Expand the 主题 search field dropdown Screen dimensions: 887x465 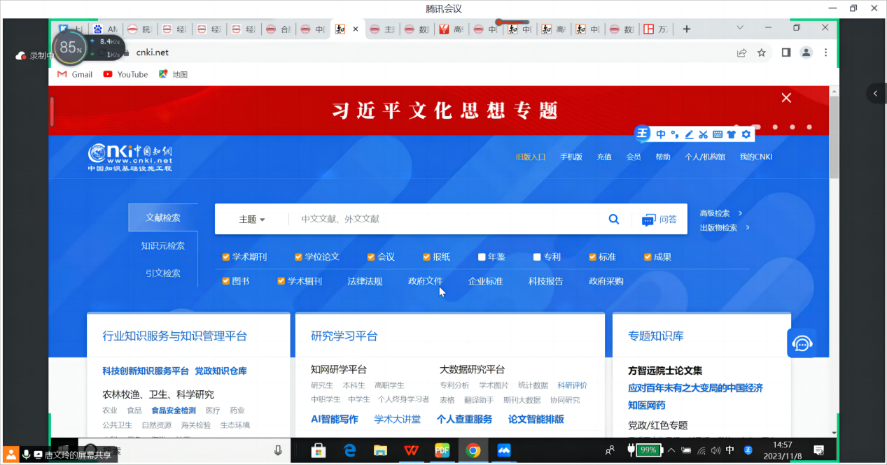252,220
